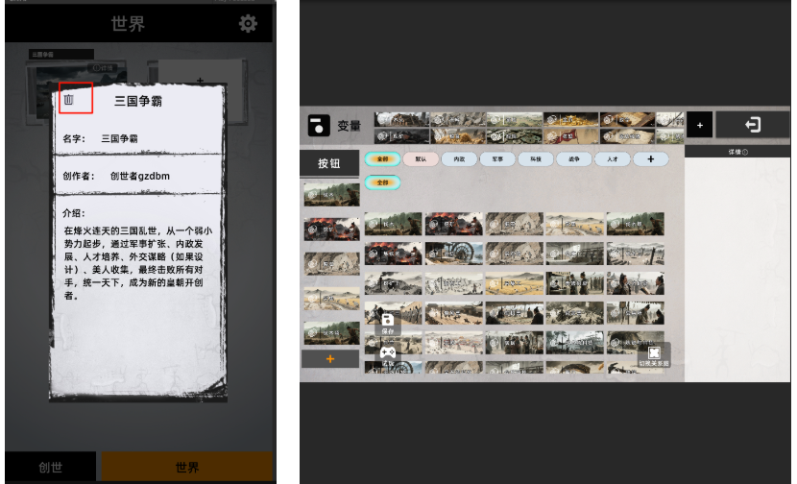
Task: Click the exit arrow icon at top right
Action: [x=752, y=125]
